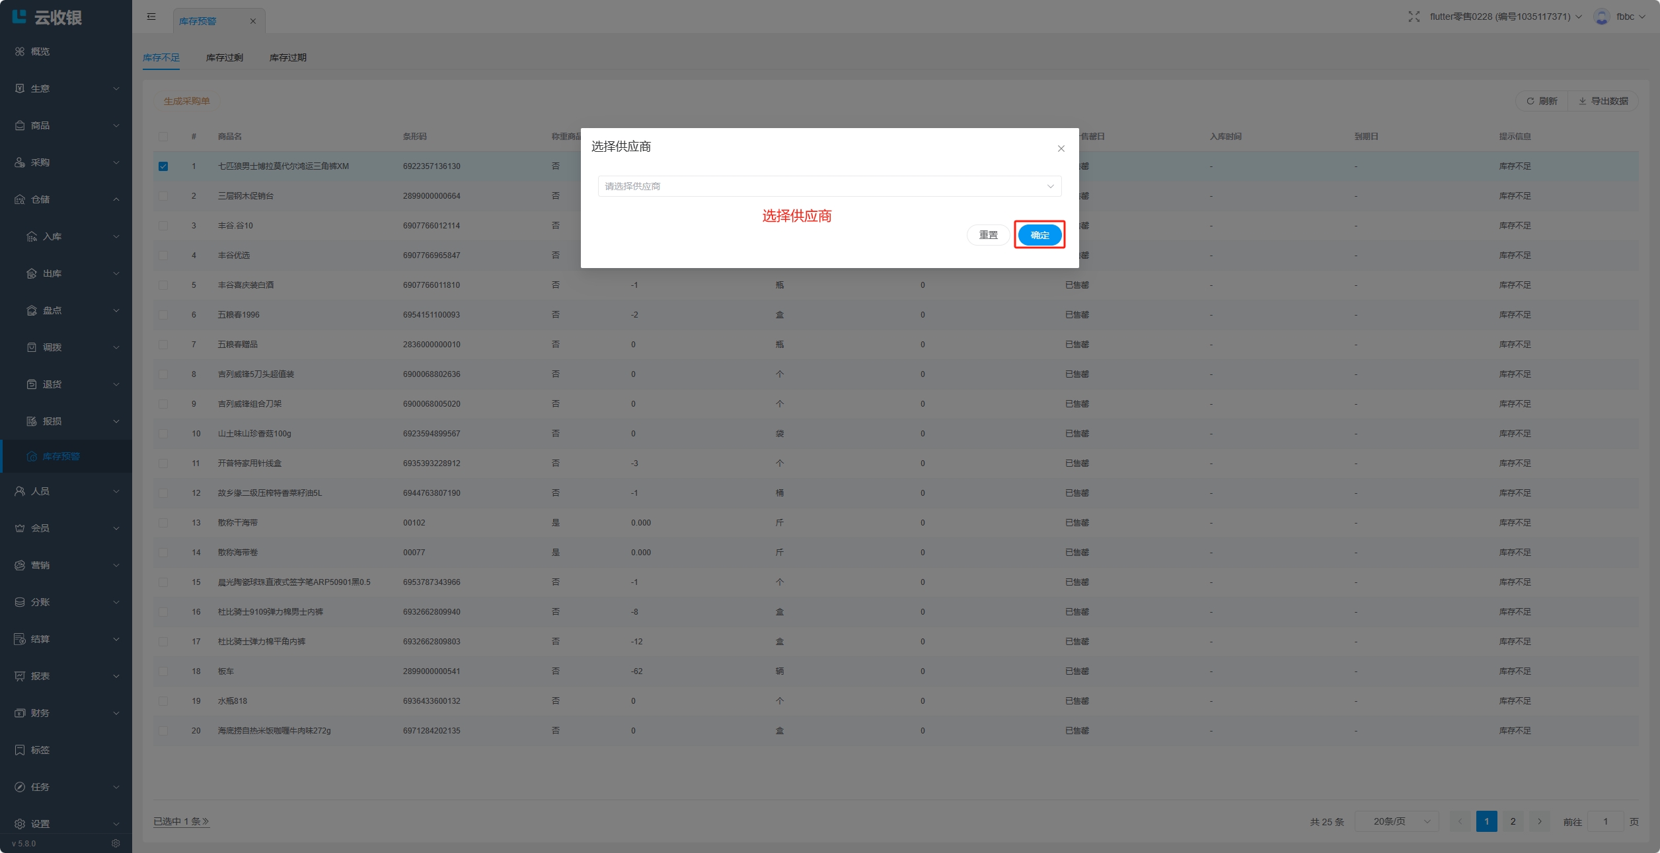The width and height of the screenshot is (1660, 853).
Task: Close the 选择供应商 dialog with X
Action: pyautogui.click(x=1061, y=149)
